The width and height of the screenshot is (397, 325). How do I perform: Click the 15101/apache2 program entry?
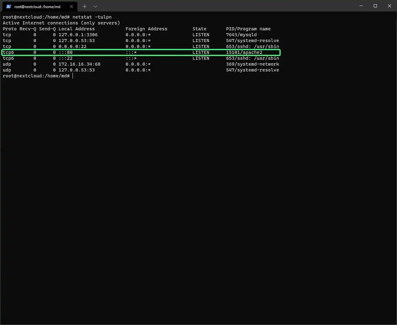coord(244,52)
